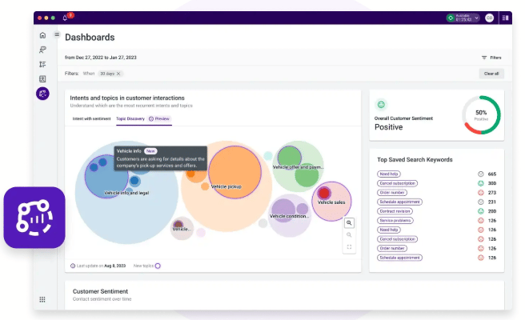
Task: Click the Contract revision keyword chip
Action: (x=395, y=211)
